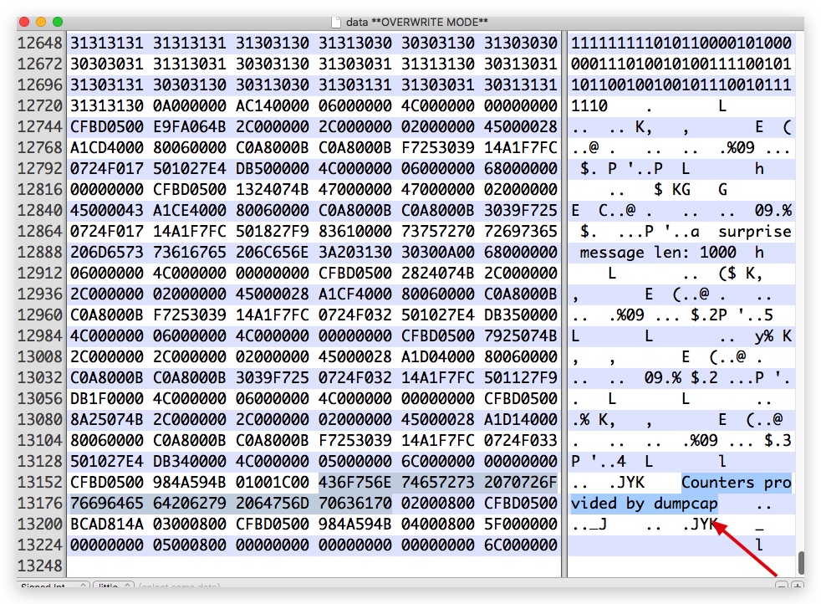Screen dimensions: 821x604
Task: Select line number 13200 in the gutter
Action: point(40,525)
